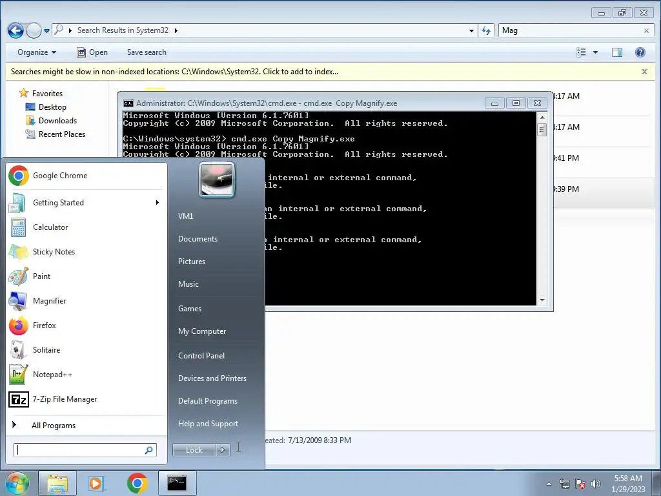Open Pictures from Start menu
The width and height of the screenshot is (661, 496).
pyautogui.click(x=191, y=262)
